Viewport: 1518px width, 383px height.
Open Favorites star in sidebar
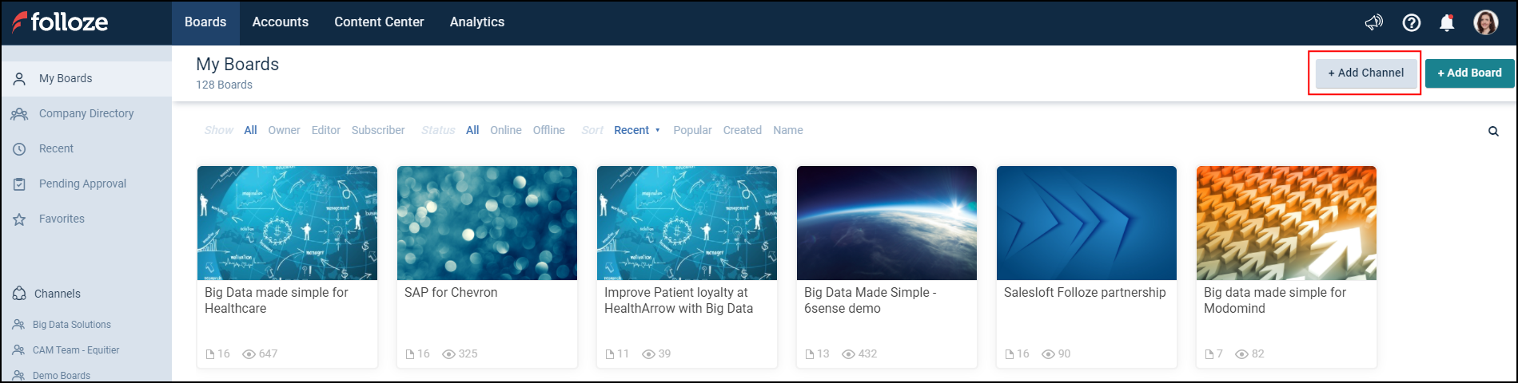pos(62,219)
